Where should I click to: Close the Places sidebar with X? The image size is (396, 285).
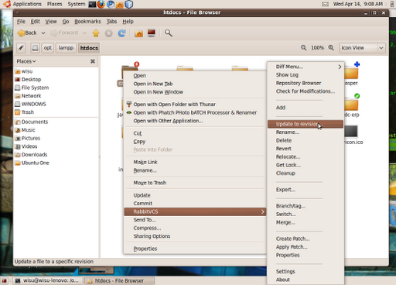[93, 61]
